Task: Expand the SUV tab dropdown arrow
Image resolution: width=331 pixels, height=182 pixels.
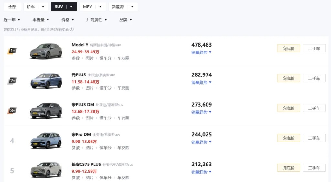Action: pyautogui.click(x=71, y=7)
